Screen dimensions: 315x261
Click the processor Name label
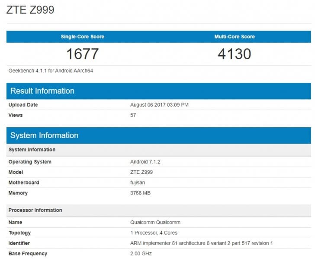point(15,222)
